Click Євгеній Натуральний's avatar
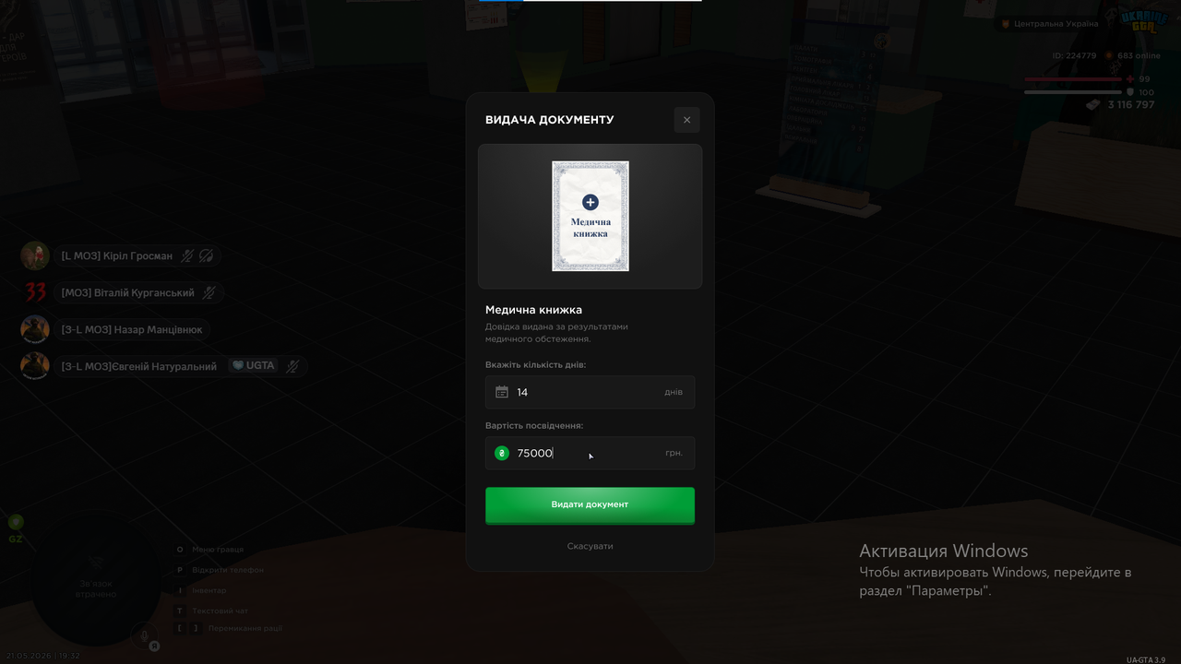Image resolution: width=1181 pixels, height=664 pixels. pos(35,366)
